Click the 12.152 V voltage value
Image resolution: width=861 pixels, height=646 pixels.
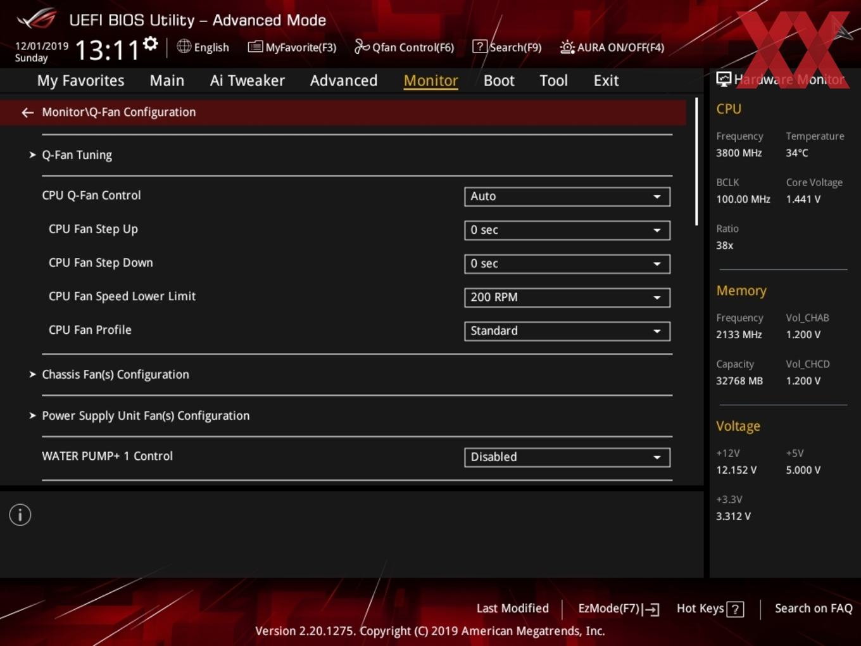pyautogui.click(x=736, y=470)
